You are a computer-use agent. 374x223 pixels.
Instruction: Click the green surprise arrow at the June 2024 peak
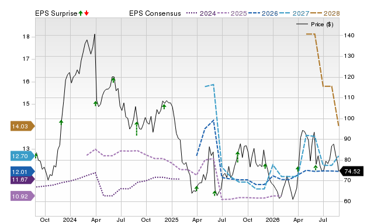click(x=113, y=80)
